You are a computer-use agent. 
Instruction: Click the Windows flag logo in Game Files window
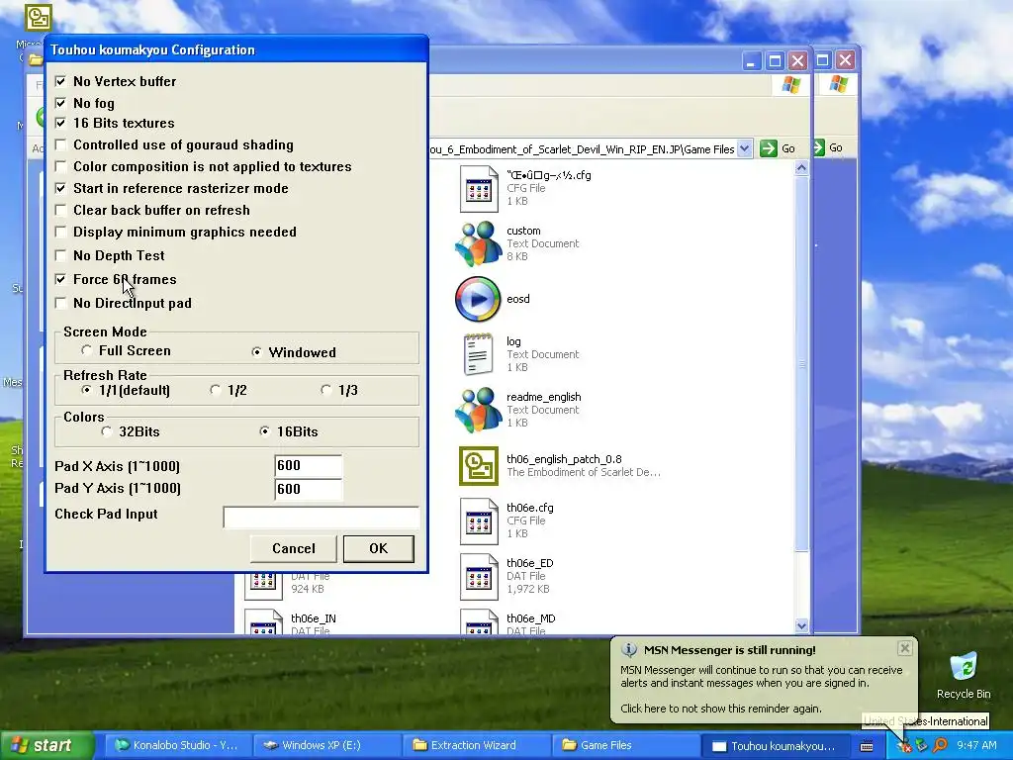coord(791,85)
